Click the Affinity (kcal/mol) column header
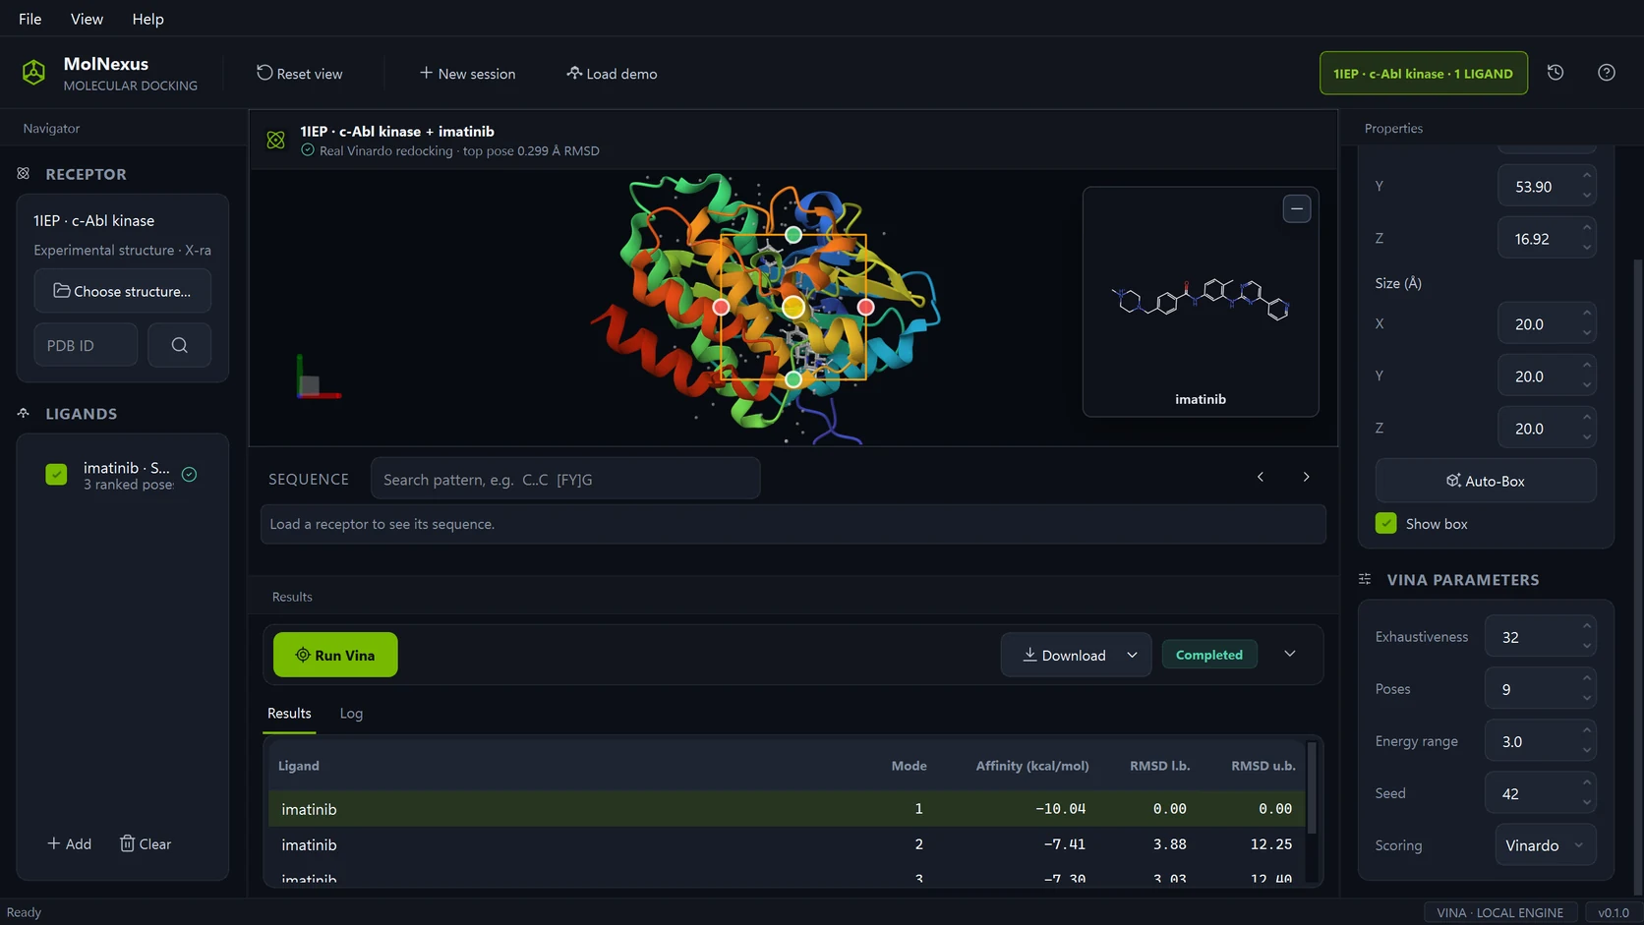Viewport: 1644px width, 925px height. (x=1032, y=766)
